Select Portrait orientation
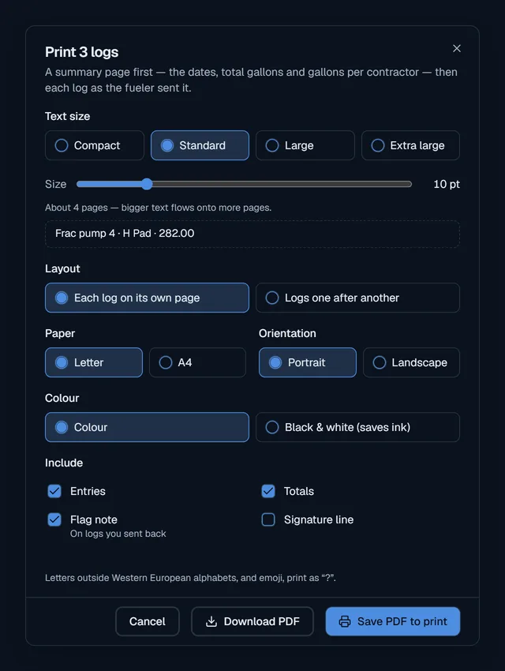Viewport: 505px width, 671px height. click(x=308, y=362)
